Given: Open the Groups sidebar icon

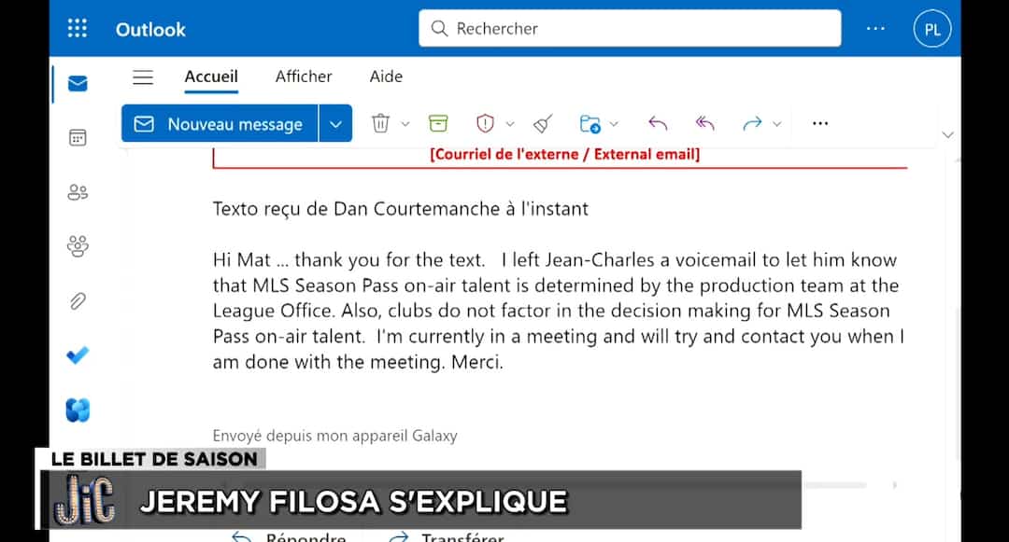Looking at the screenshot, I should [x=78, y=247].
